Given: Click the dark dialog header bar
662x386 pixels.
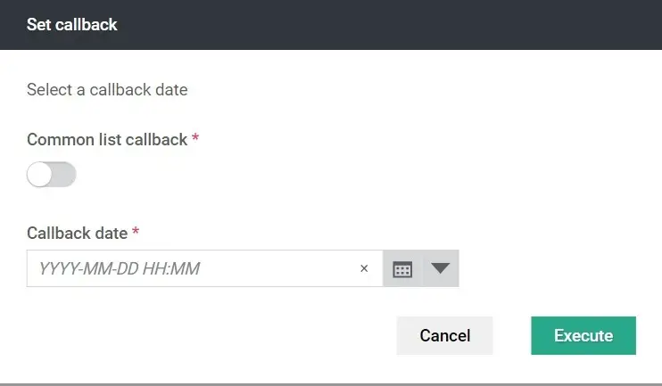Looking at the screenshot, I should point(357,25).
